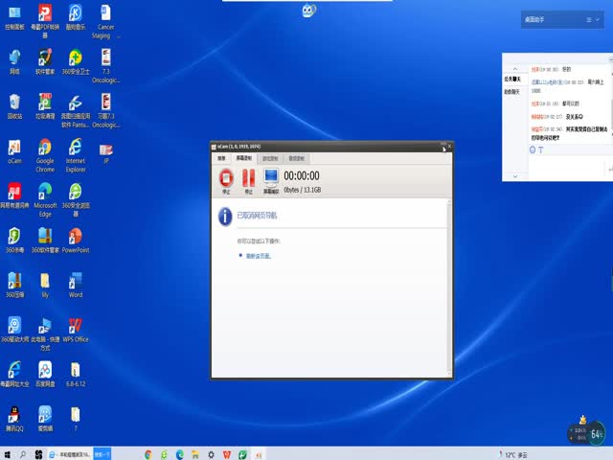Switch to the game recording tab in oCam

[271, 157]
